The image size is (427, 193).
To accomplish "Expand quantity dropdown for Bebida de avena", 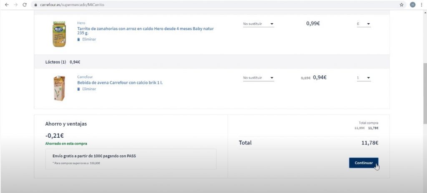I will click(x=363, y=78).
